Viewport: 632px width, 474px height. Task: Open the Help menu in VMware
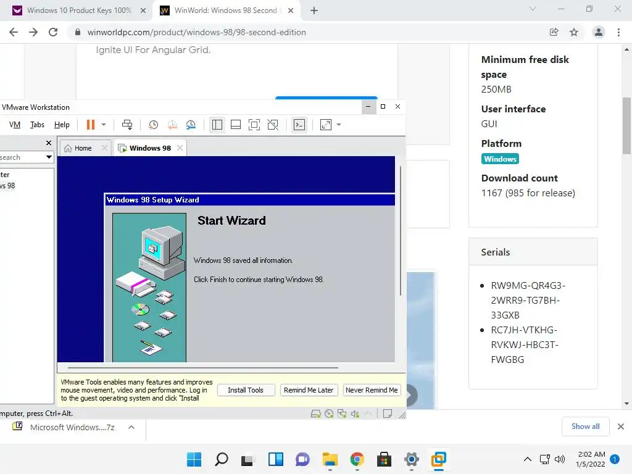point(62,125)
